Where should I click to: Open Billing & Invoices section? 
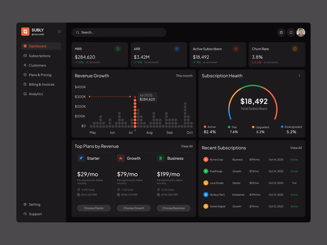41,84
